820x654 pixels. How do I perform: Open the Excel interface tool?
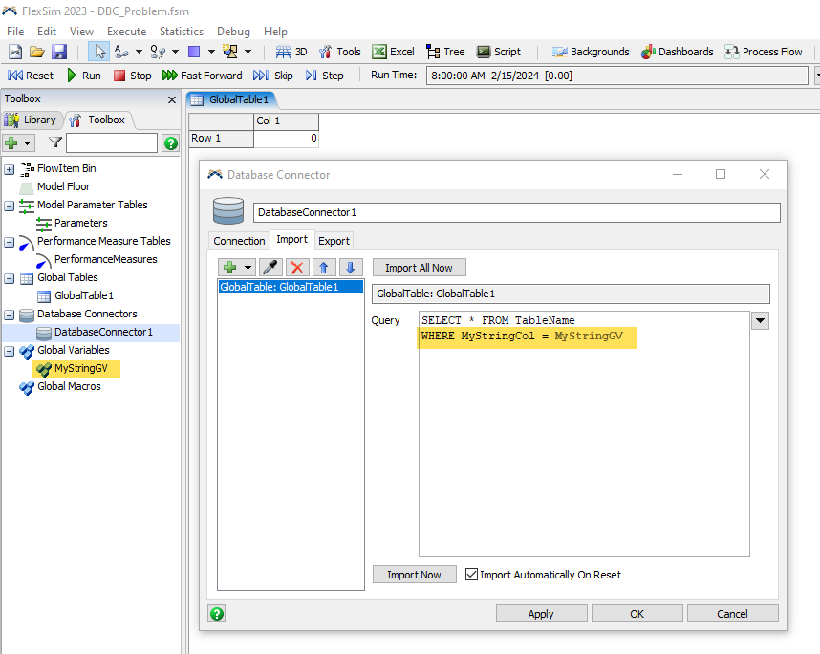(393, 52)
